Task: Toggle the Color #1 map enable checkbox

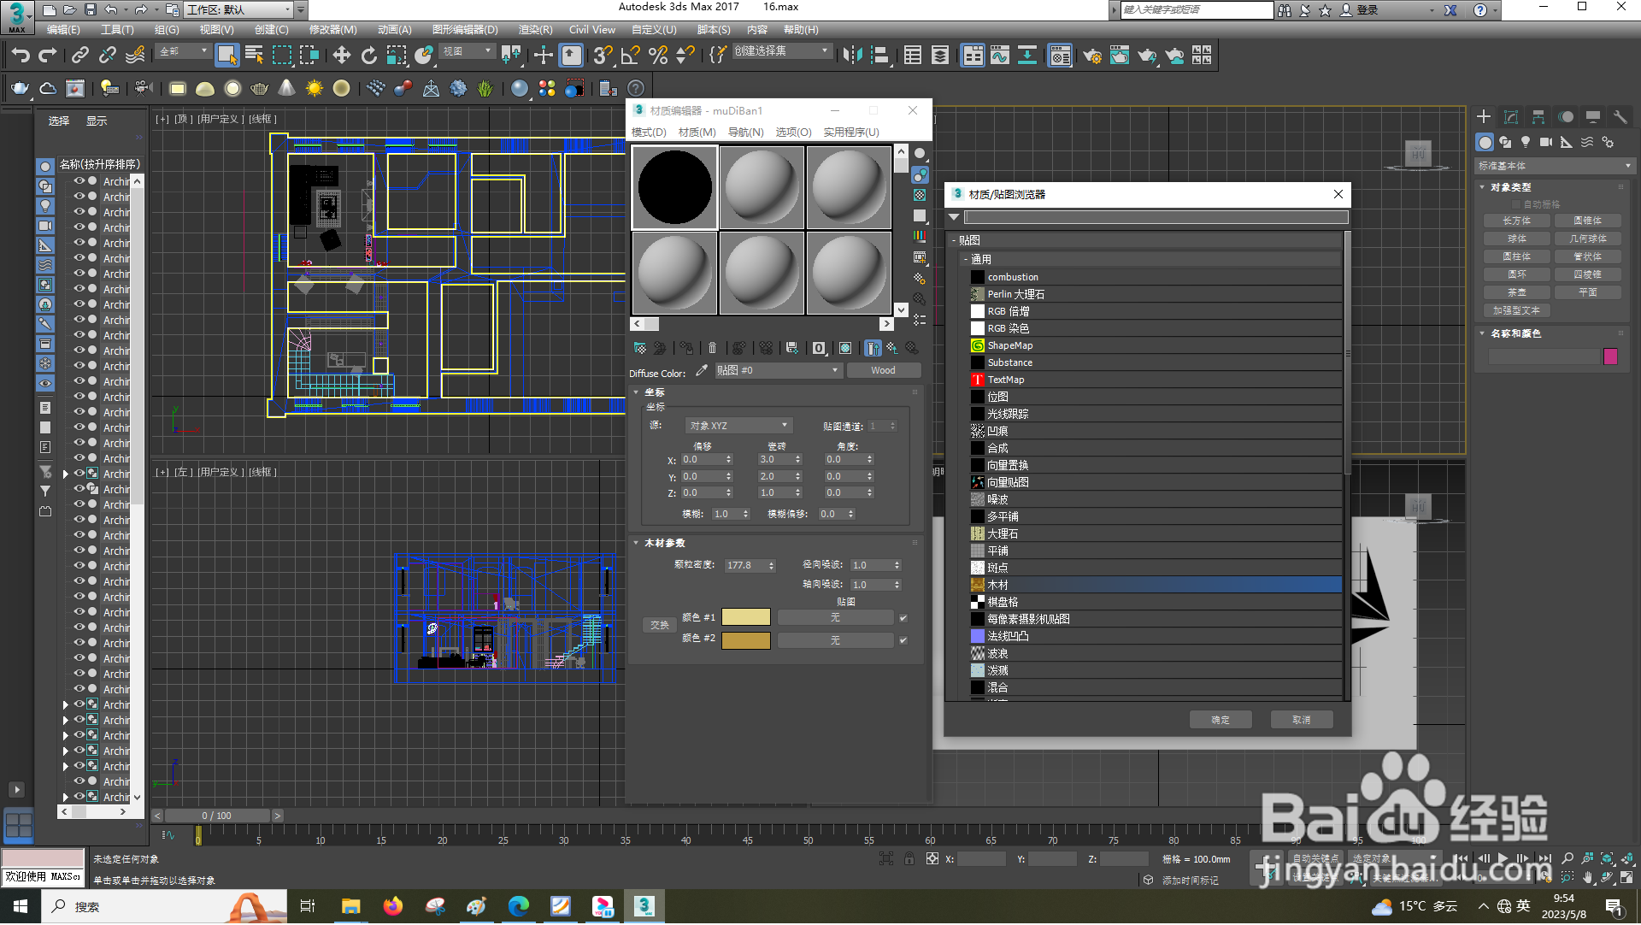Action: 903,618
